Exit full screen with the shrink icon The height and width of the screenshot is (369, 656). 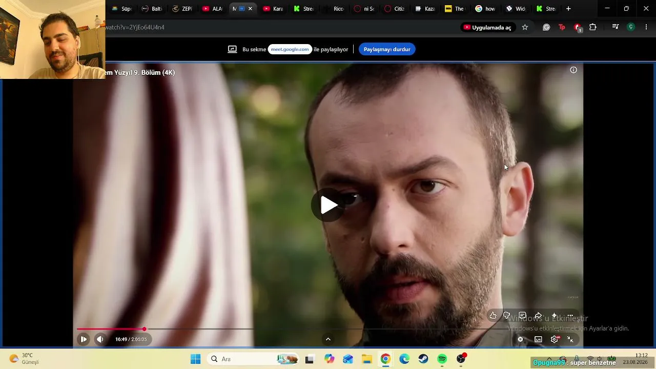point(570,339)
